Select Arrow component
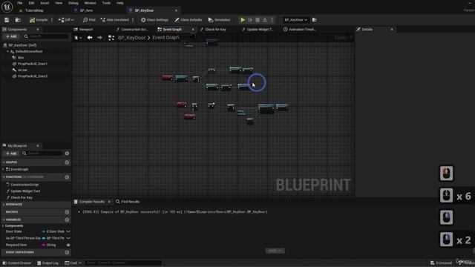This screenshot has width=475, height=267. [x=22, y=70]
